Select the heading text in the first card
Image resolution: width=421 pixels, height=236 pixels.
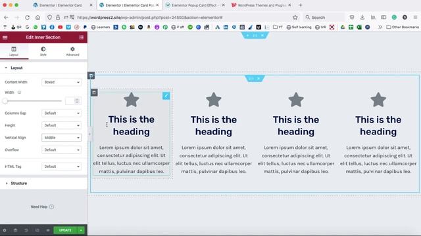click(132, 125)
